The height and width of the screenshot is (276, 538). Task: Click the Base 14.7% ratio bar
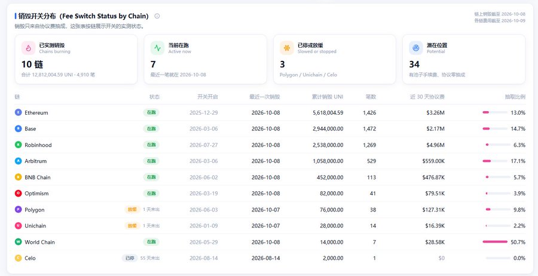pos(495,128)
